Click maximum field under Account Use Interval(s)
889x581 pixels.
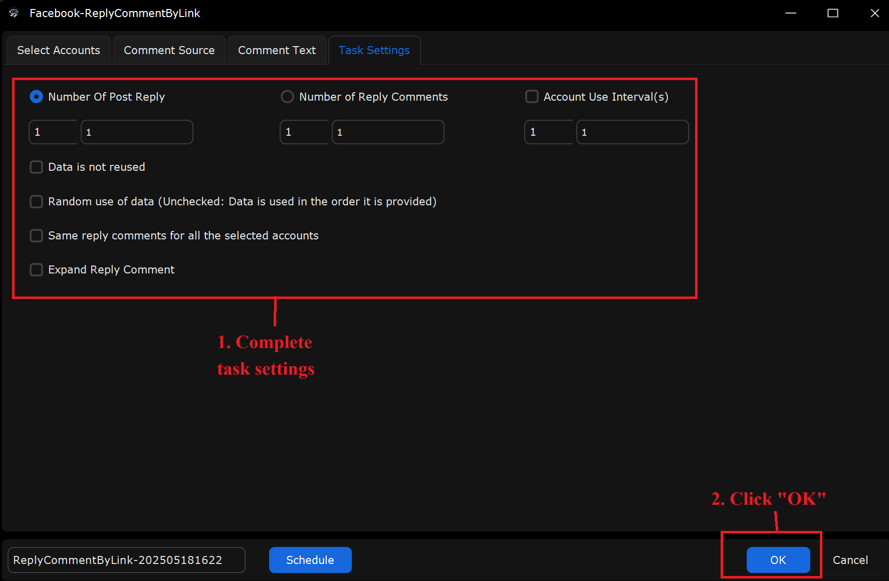tap(632, 132)
